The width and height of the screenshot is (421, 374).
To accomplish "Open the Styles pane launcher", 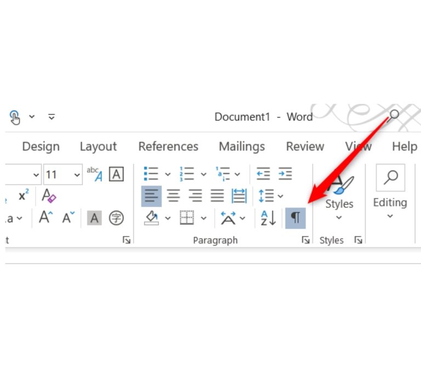I will click(358, 240).
